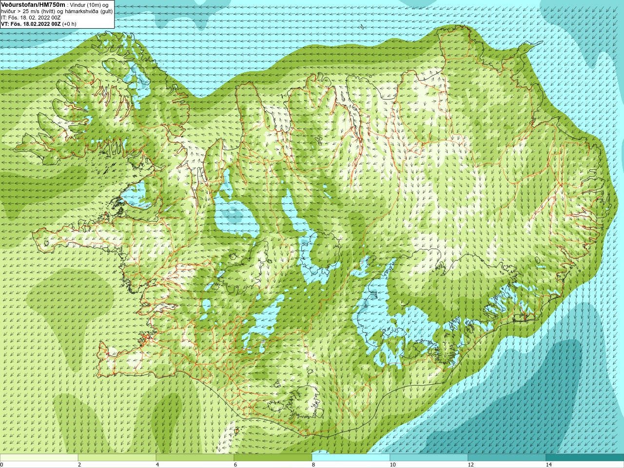Screen dimensions: 624x468
Task: Click the '8' label on the color scale
Action: click(x=313, y=465)
